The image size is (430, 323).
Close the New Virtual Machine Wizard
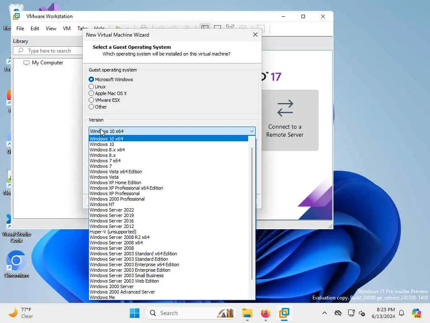pos(255,34)
